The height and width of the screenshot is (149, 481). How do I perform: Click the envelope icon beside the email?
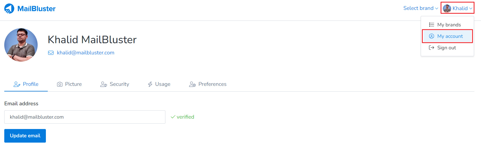(x=51, y=53)
